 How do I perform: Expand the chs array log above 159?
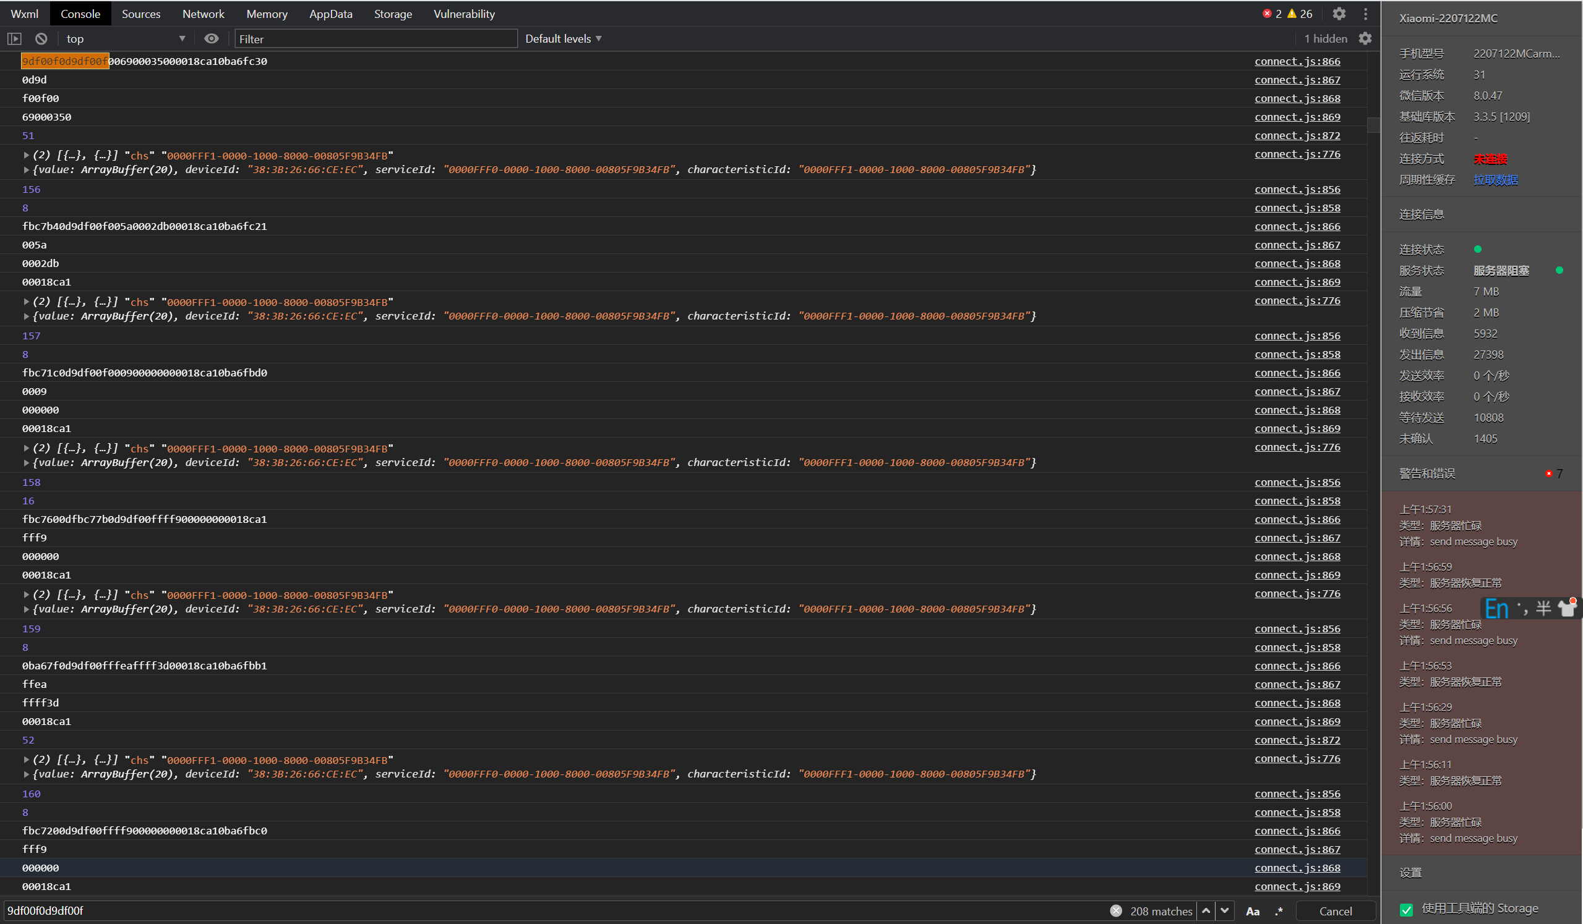(x=27, y=595)
